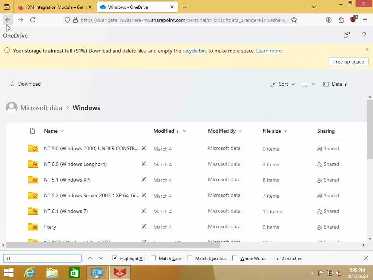Open the view options dropdown
The image size is (373, 280).
click(x=309, y=84)
